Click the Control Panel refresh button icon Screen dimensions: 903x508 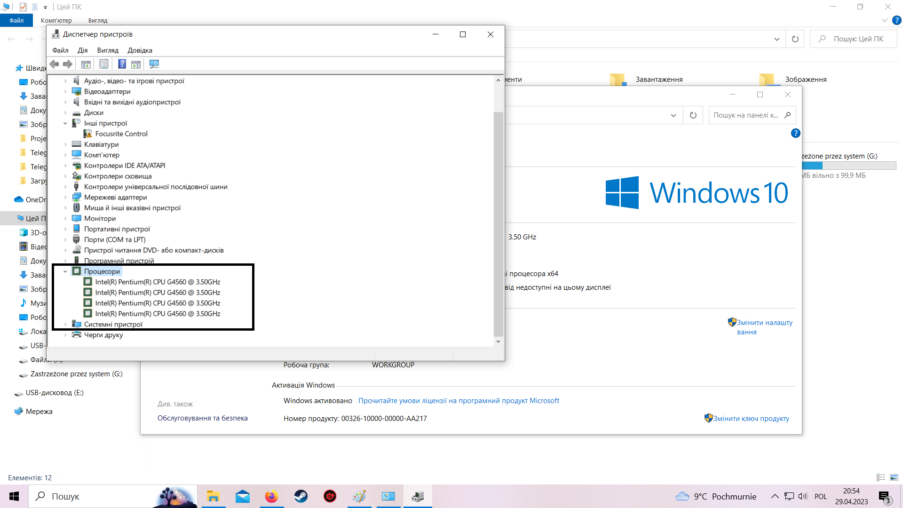point(693,115)
